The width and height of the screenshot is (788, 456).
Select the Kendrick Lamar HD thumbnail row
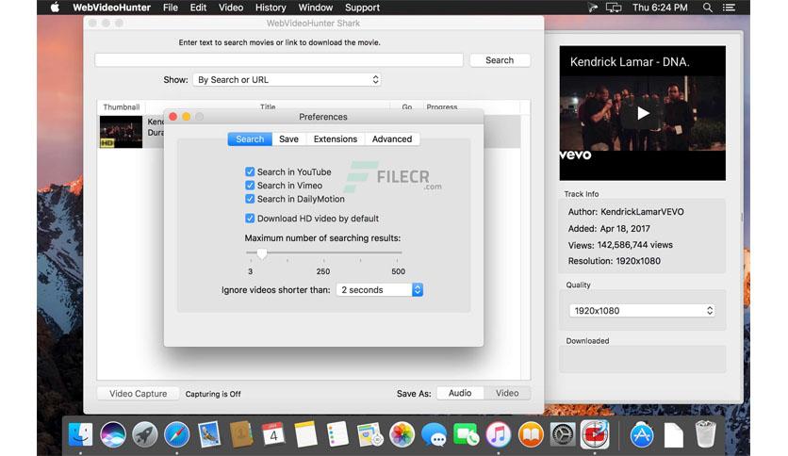(309, 132)
